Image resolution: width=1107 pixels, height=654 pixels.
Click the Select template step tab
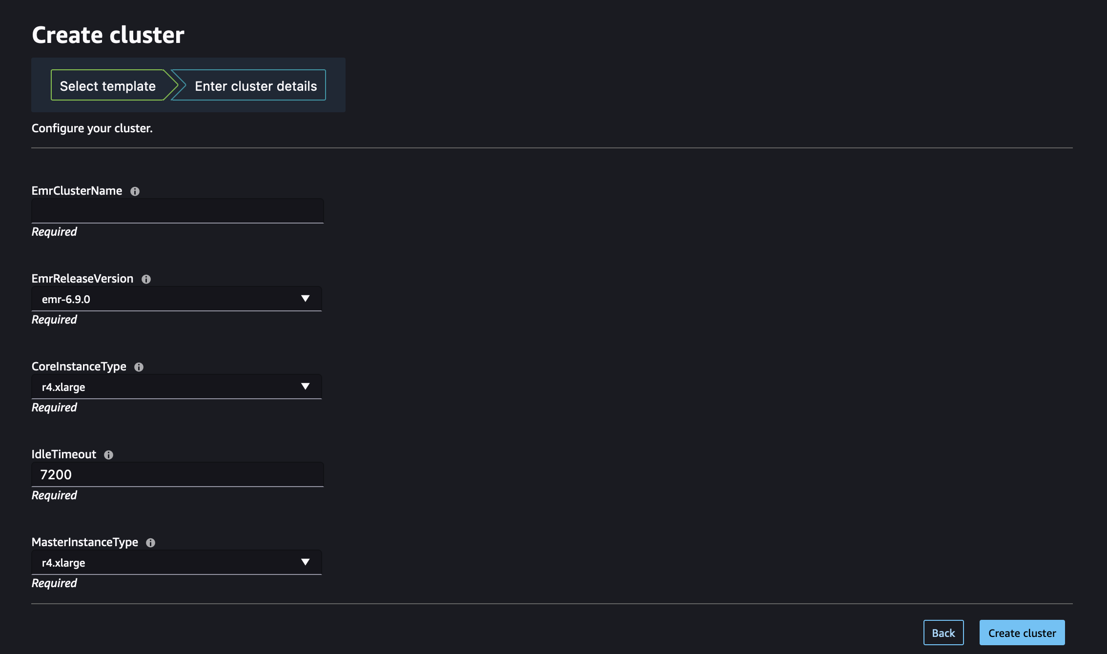pos(107,85)
